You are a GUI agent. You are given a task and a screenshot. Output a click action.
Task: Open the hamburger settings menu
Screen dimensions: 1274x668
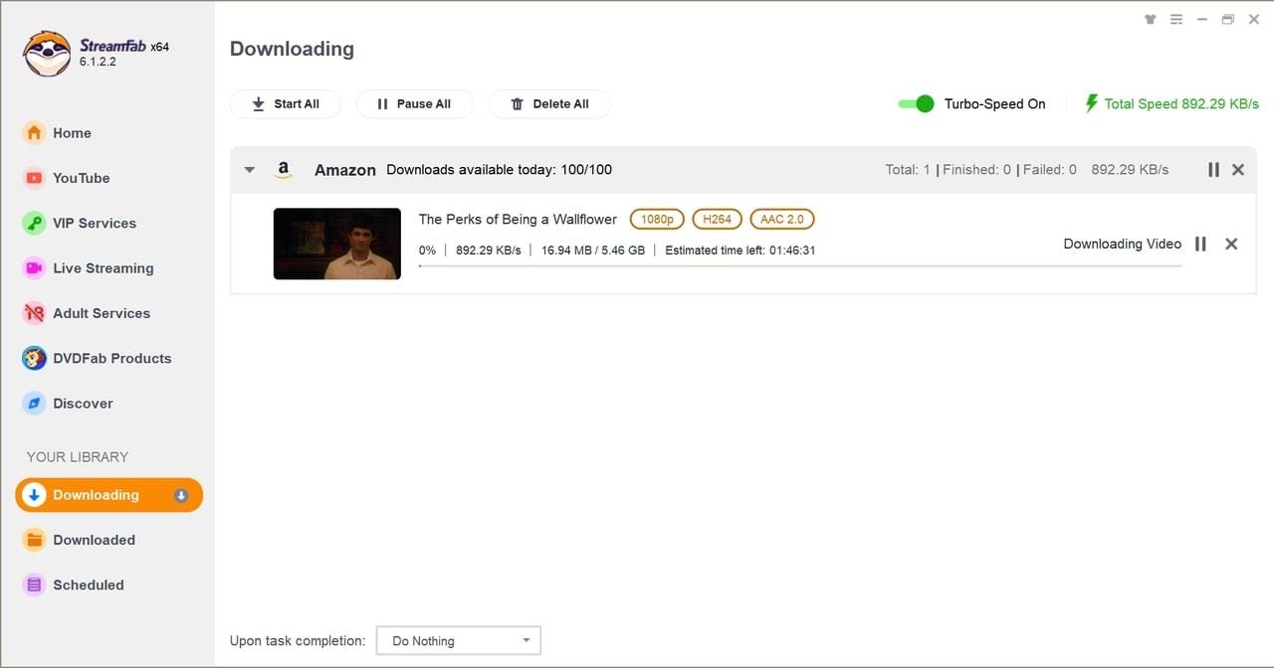[1175, 18]
